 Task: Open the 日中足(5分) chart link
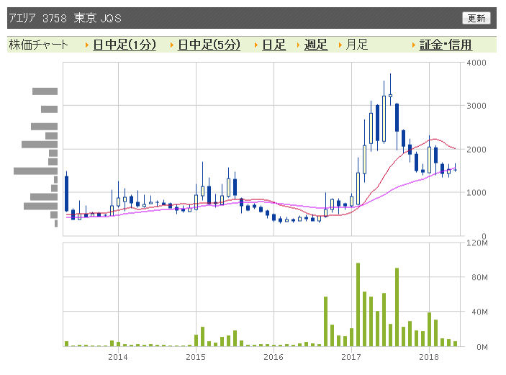click(209, 45)
